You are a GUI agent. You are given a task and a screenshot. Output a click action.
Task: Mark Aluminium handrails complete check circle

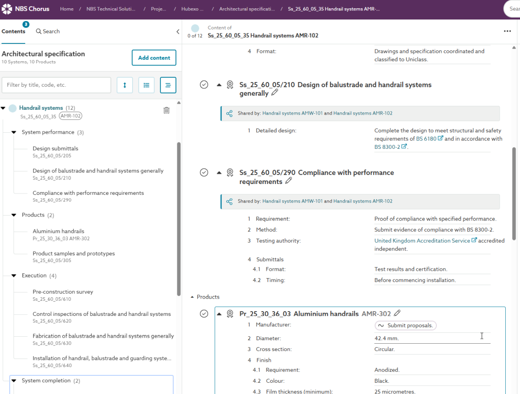pos(204,314)
